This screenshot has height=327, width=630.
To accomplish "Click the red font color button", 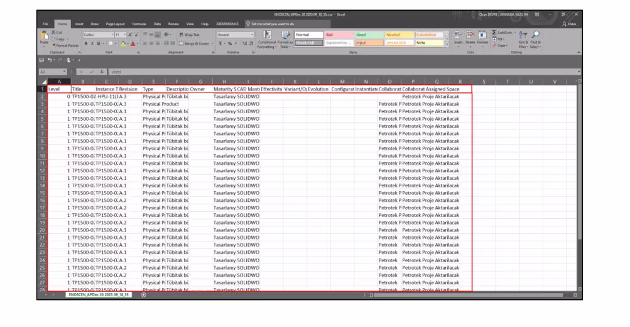I will (x=133, y=43).
